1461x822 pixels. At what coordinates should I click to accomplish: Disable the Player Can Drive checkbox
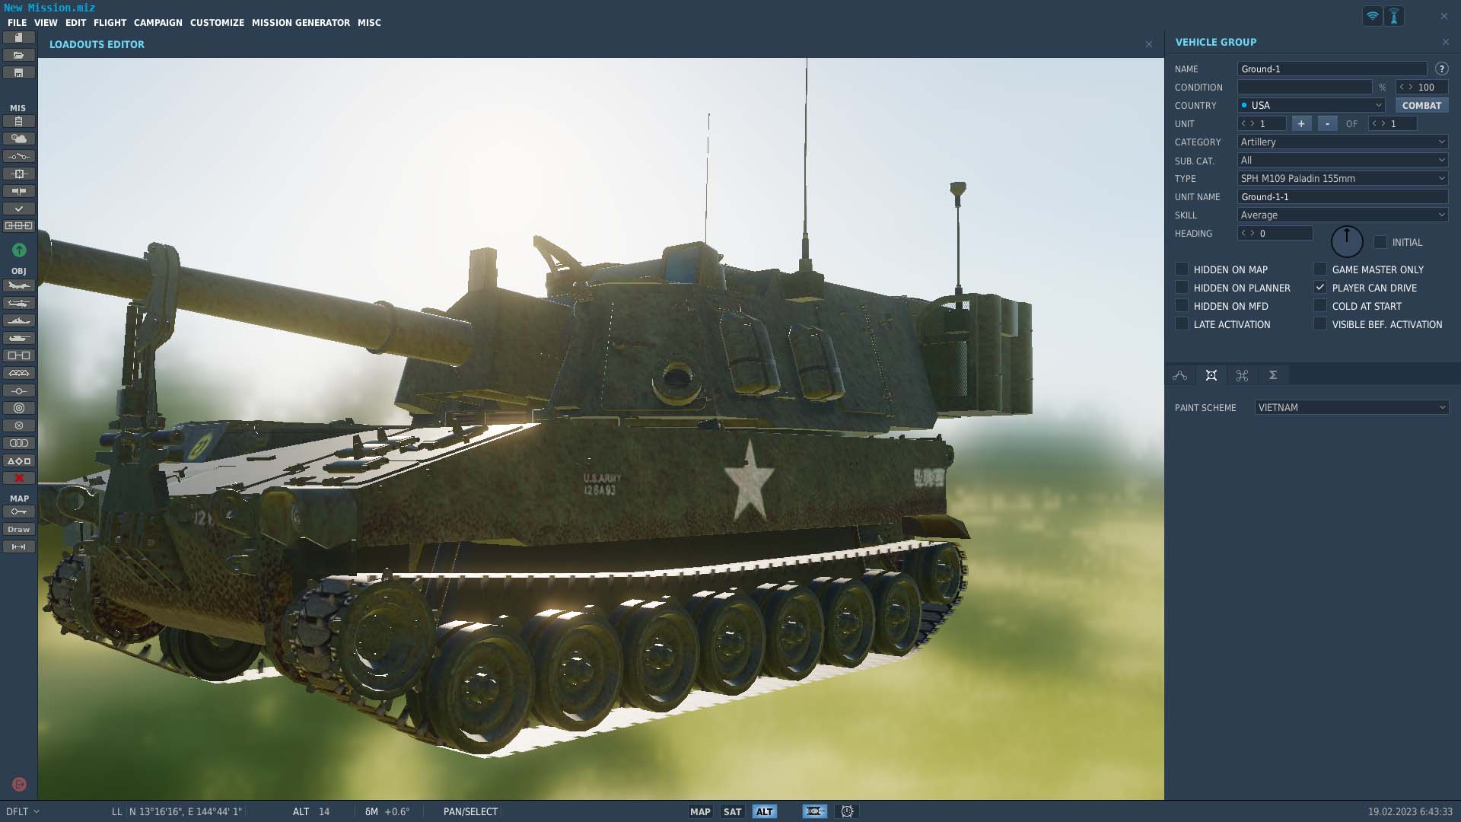tap(1319, 288)
